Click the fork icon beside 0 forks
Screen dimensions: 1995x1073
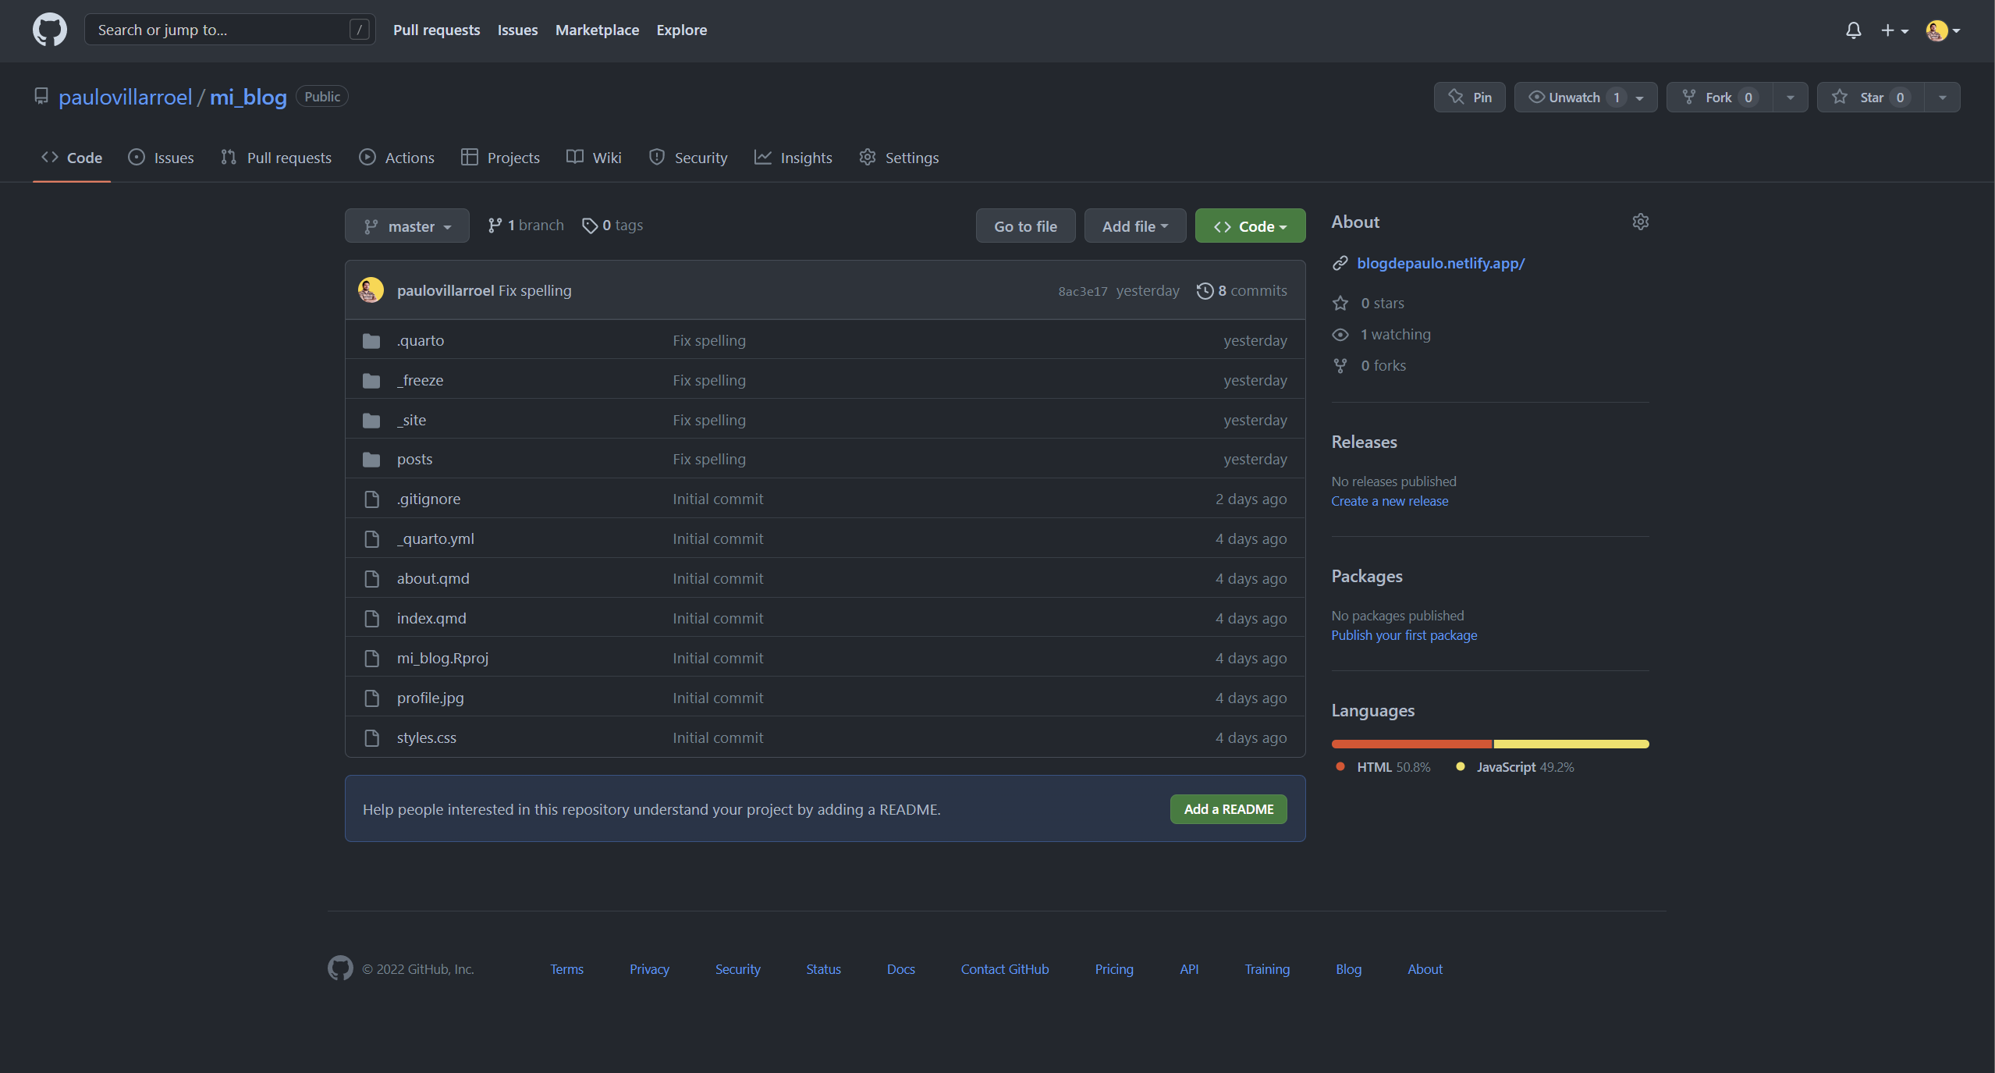click(x=1340, y=365)
